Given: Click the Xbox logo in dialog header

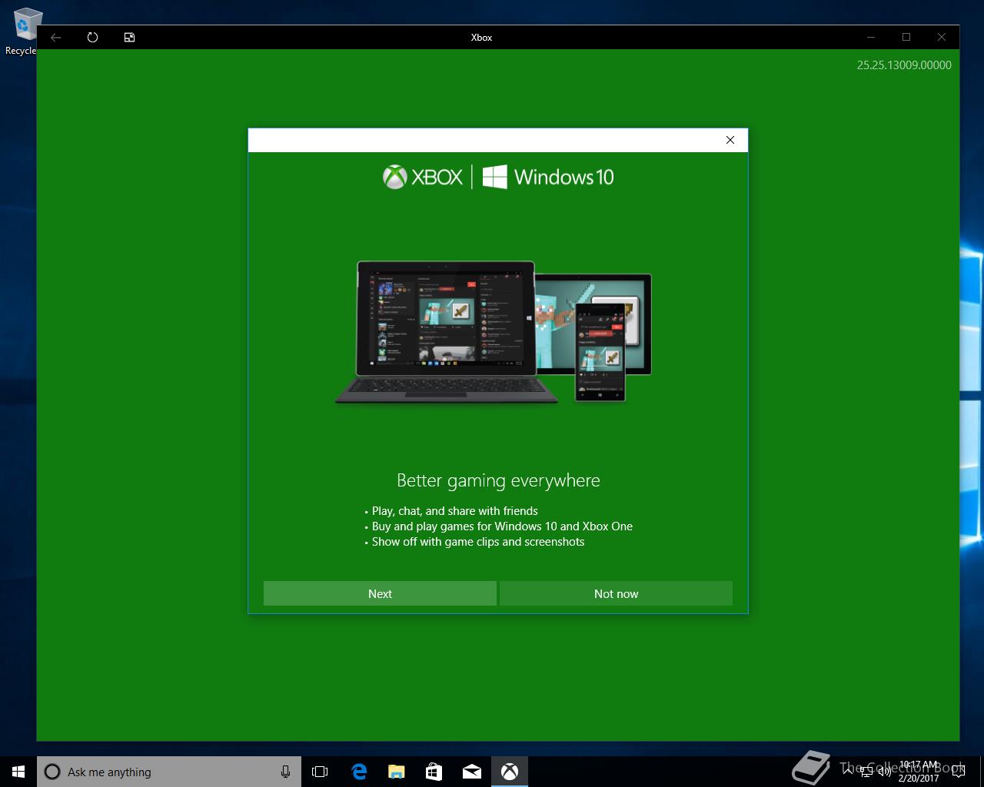Looking at the screenshot, I should pos(423,177).
